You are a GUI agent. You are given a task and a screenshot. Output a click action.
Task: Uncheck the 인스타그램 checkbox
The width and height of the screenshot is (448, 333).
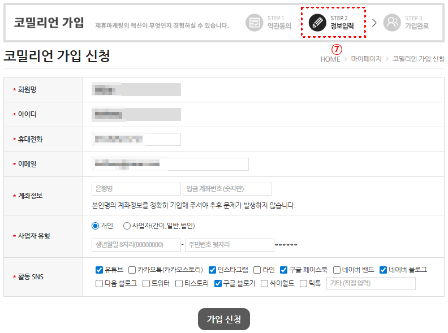(x=213, y=270)
